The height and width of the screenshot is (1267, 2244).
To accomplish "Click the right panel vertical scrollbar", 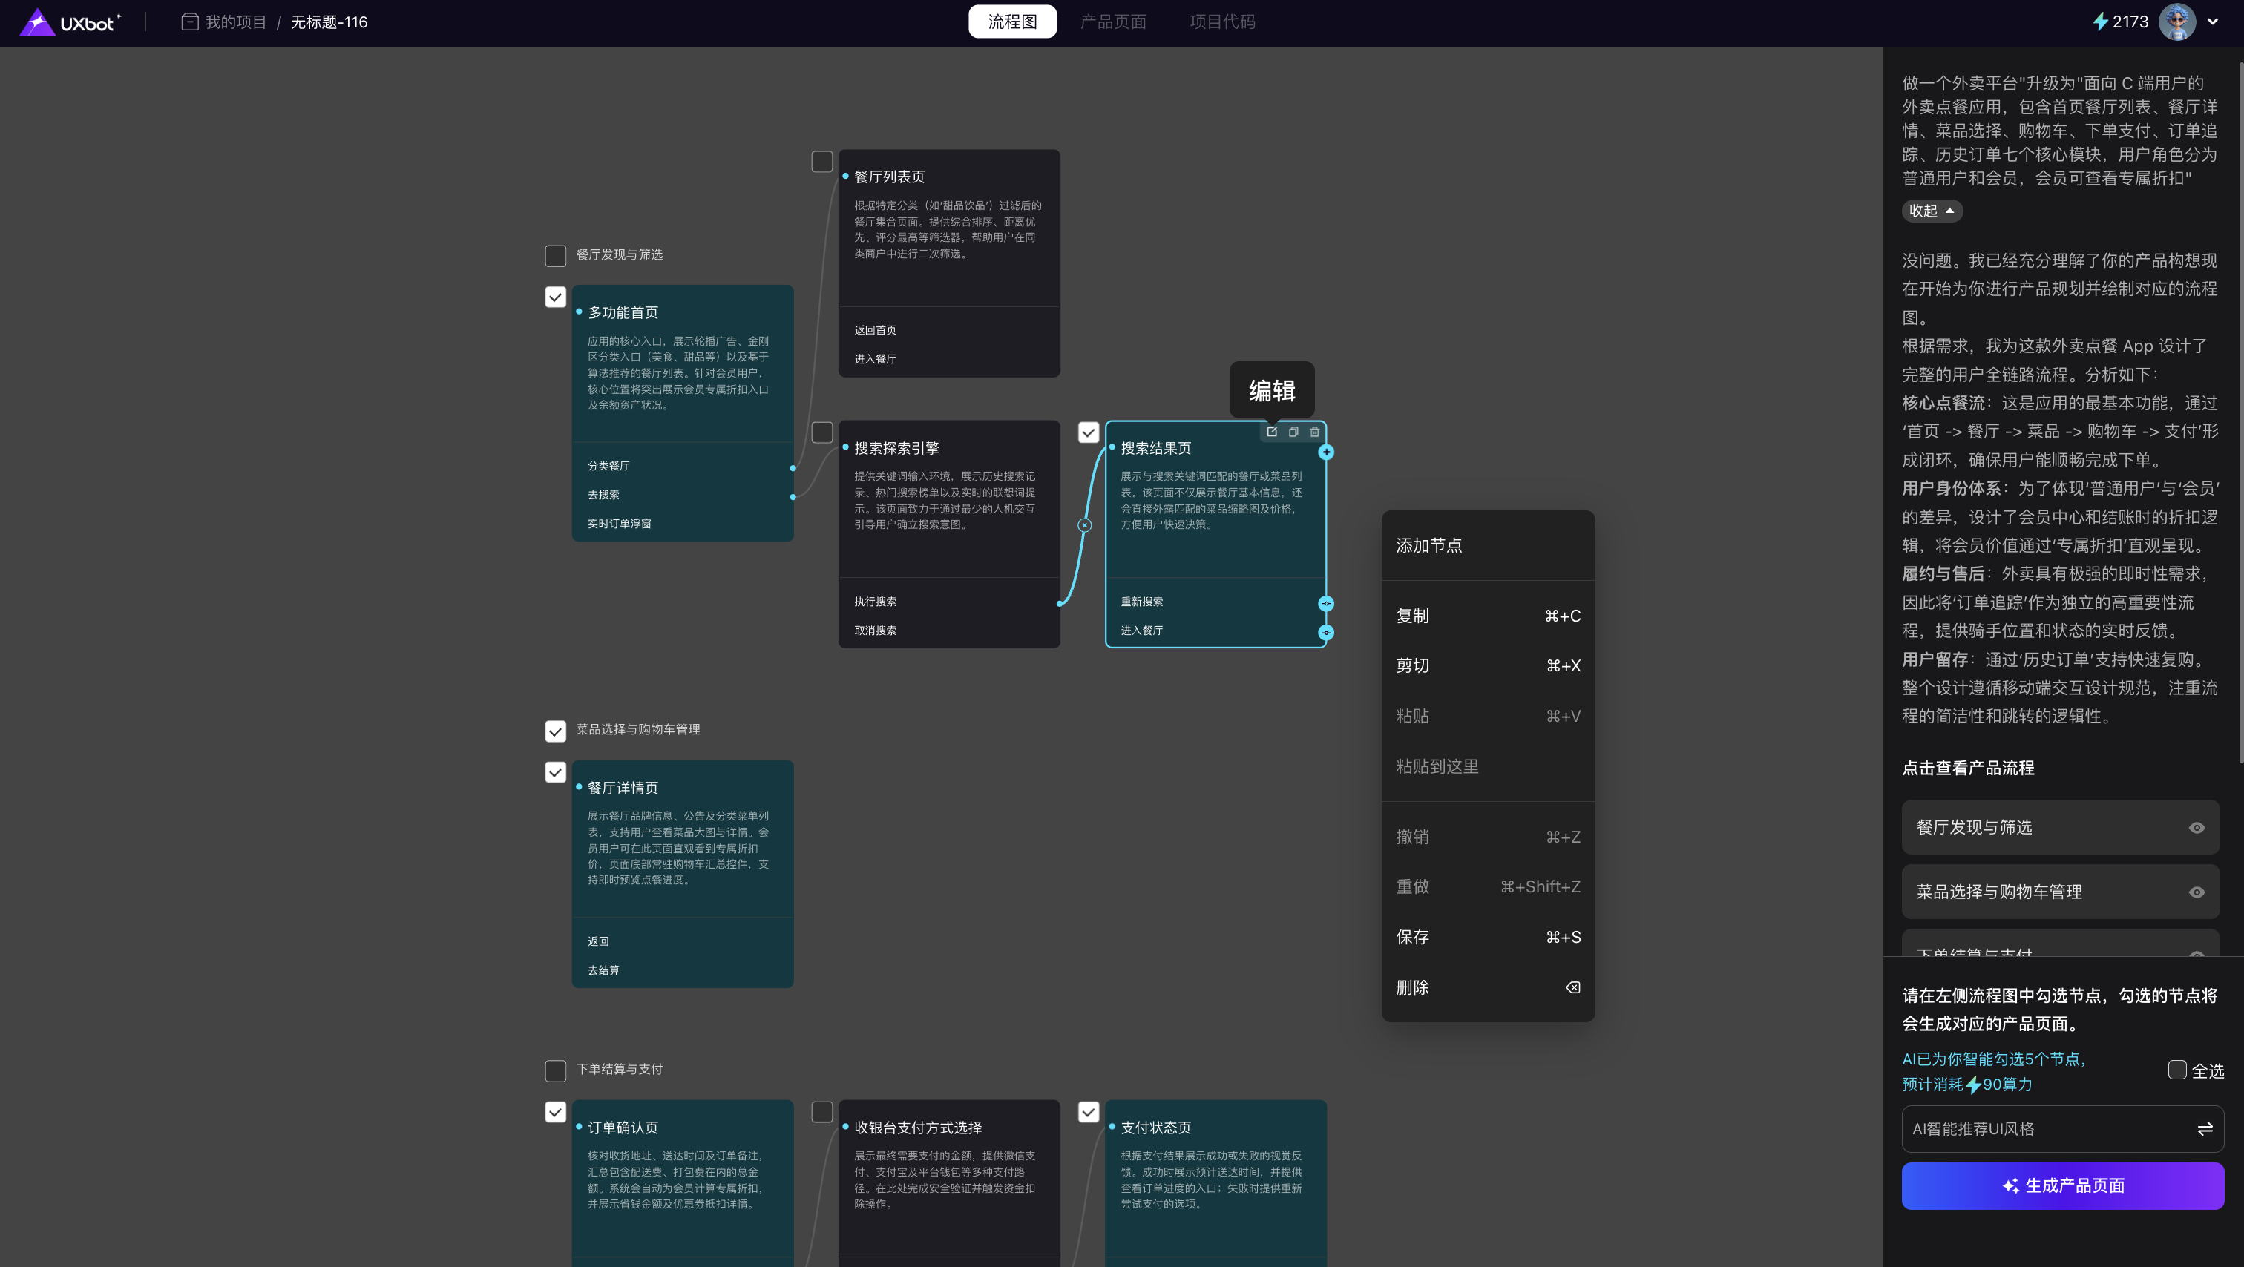I will pyautogui.click(x=2240, y=409).
